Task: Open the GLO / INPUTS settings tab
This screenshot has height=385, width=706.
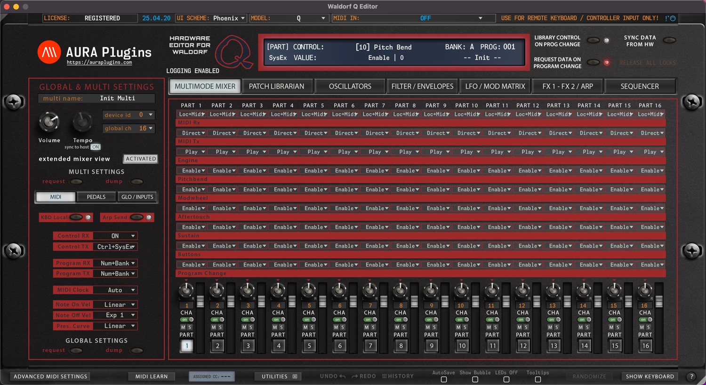Action: pyautogui.click(x=137, y=197)
